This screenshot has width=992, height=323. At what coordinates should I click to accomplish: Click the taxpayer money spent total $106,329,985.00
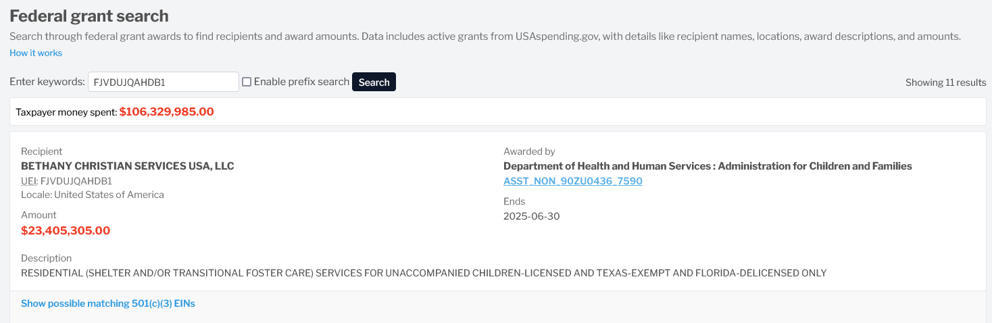(x=167, y=111)
